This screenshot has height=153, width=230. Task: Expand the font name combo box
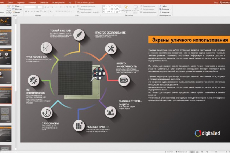(30, 7)
